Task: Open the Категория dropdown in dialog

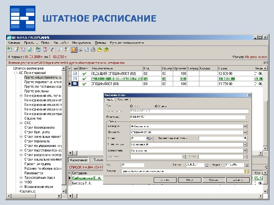Action: (245, 126)
